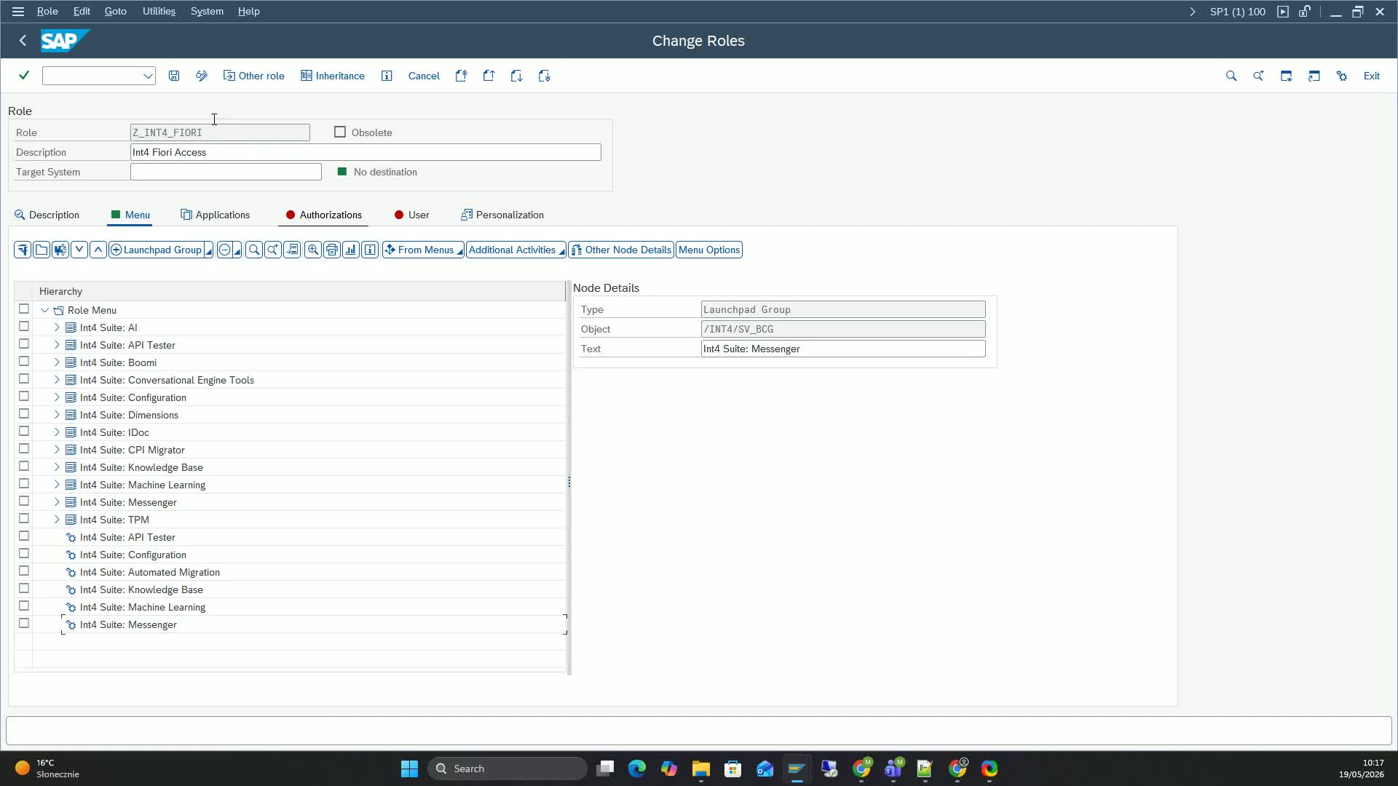Click the Target System input field
The image size is (1398, 786).
click(x=226, y=172)
